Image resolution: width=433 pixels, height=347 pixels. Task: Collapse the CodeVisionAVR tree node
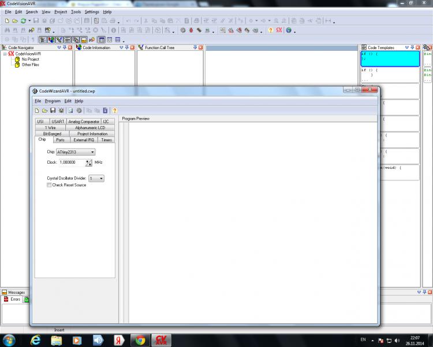(5, 54)
